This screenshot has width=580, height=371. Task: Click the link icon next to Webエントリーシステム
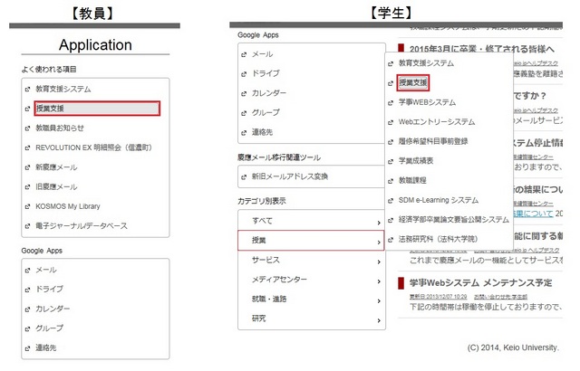coord(391,121)
